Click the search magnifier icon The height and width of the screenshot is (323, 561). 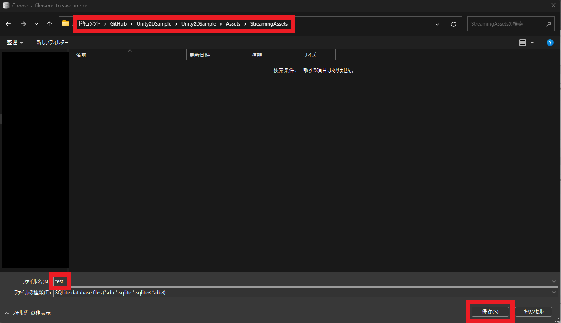[x=549, y=24]
